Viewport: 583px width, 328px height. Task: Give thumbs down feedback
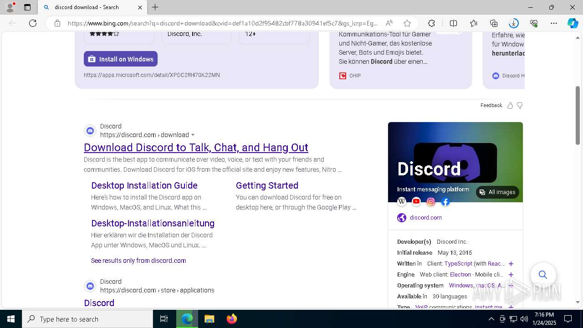(520, 105)
